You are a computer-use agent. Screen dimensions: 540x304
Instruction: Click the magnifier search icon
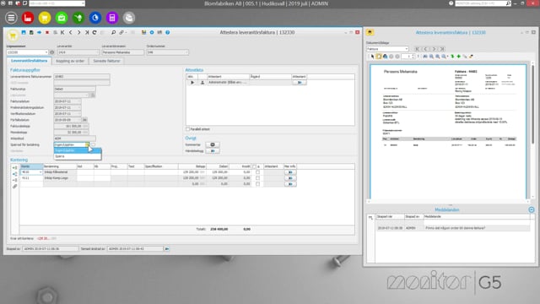pyautogui.click(x=113, y=32)
